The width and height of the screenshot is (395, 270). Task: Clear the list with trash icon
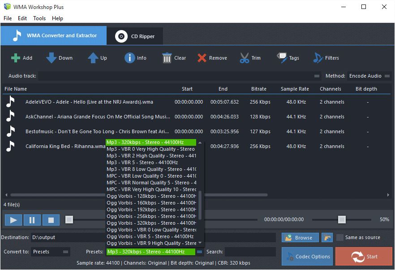pyautogui.click(x=167, y=58)
